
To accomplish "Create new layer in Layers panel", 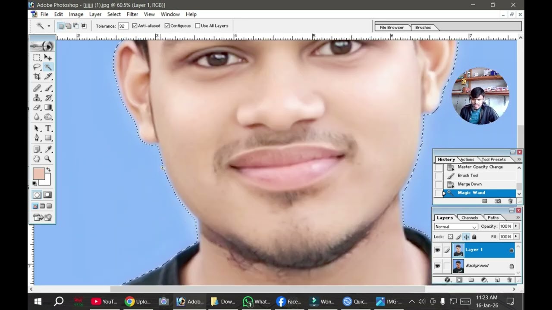I will point(497,280).
